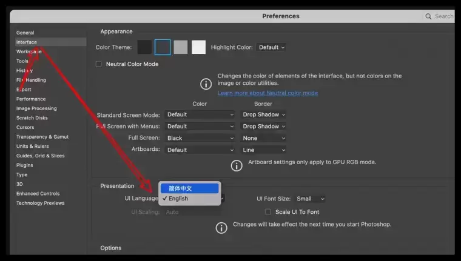Open Technology Previews preferences category
Image resolution: width=461 pixels, height=261 pixels.
click(x=40, y=203)
